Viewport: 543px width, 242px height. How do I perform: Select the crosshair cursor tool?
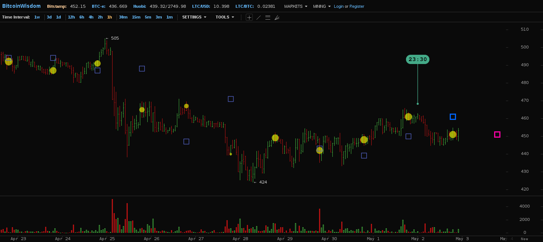pos(249,17)
